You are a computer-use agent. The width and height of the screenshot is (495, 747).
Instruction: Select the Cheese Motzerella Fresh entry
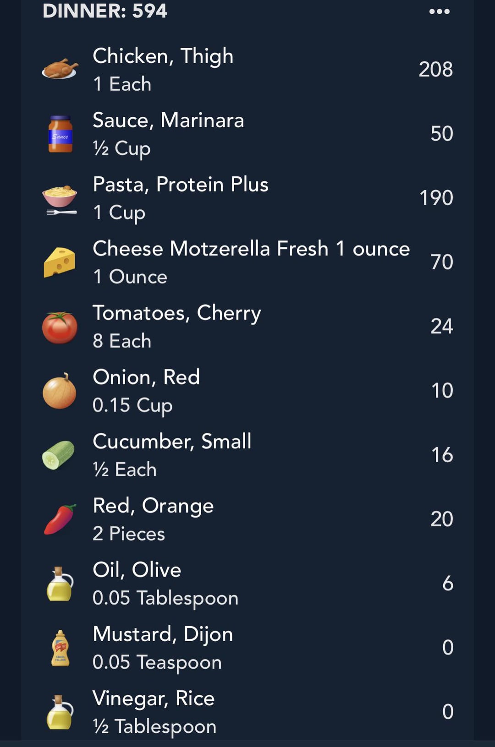point(247,262)
